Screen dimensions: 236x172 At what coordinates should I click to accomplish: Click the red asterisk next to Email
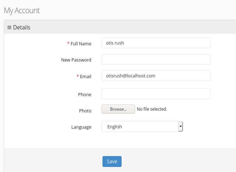tap(78, 77)
